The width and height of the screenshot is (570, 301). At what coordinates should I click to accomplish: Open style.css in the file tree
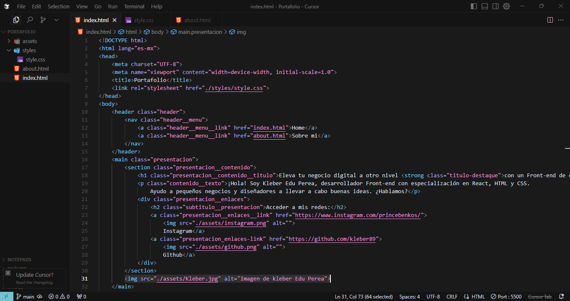click(35, 59)
